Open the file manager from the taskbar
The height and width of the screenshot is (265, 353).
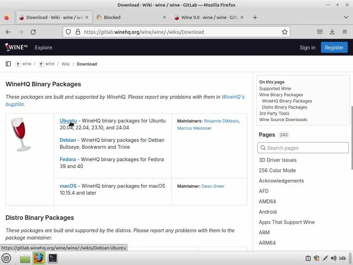point(25,258)
